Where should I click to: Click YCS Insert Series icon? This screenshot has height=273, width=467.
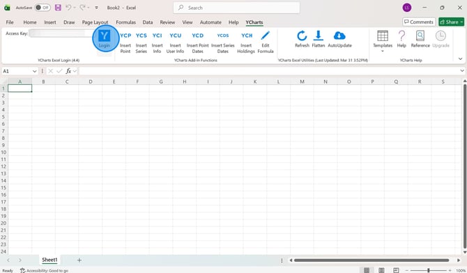click(141, 36)
